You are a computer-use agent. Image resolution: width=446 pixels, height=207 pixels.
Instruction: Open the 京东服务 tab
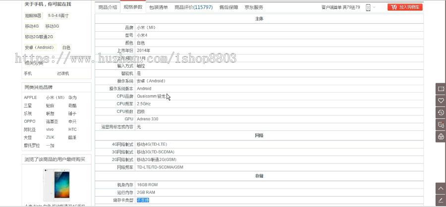click(254, 7)
